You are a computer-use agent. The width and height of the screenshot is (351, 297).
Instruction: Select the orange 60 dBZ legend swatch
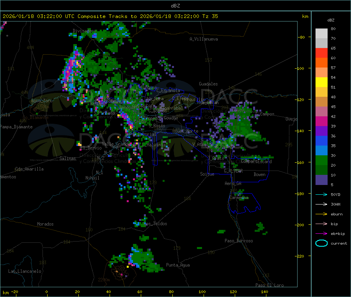click(321, 63)
